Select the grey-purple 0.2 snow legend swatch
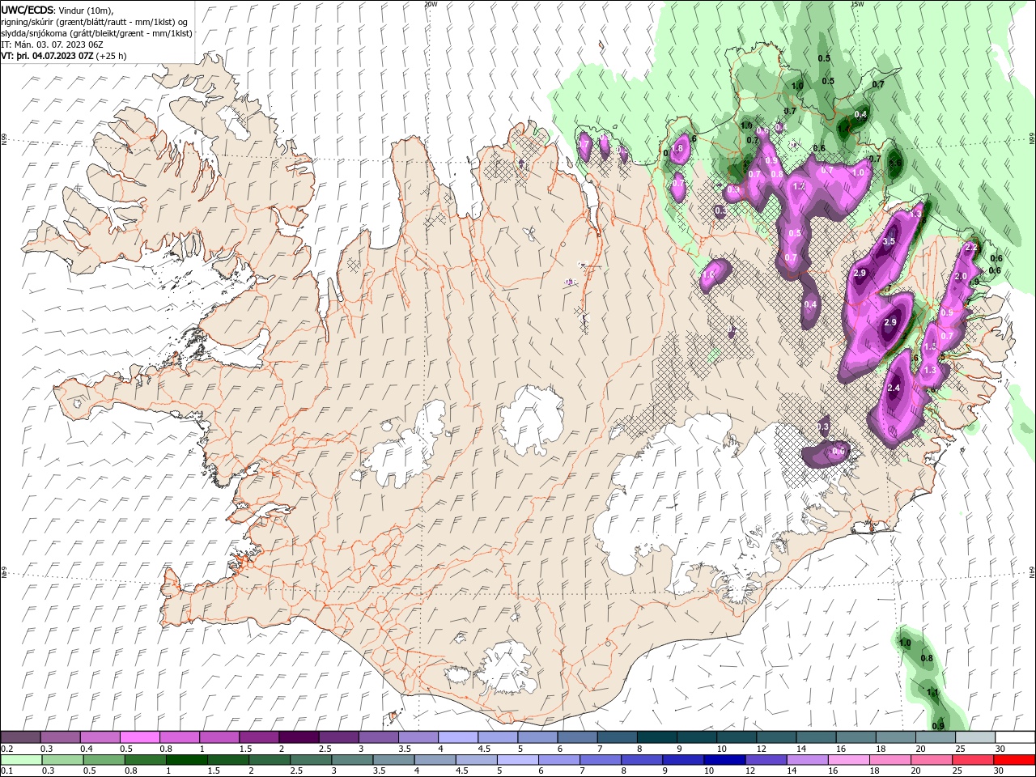Viewport: 1036px width, 777px height. [x=20, y=737]
